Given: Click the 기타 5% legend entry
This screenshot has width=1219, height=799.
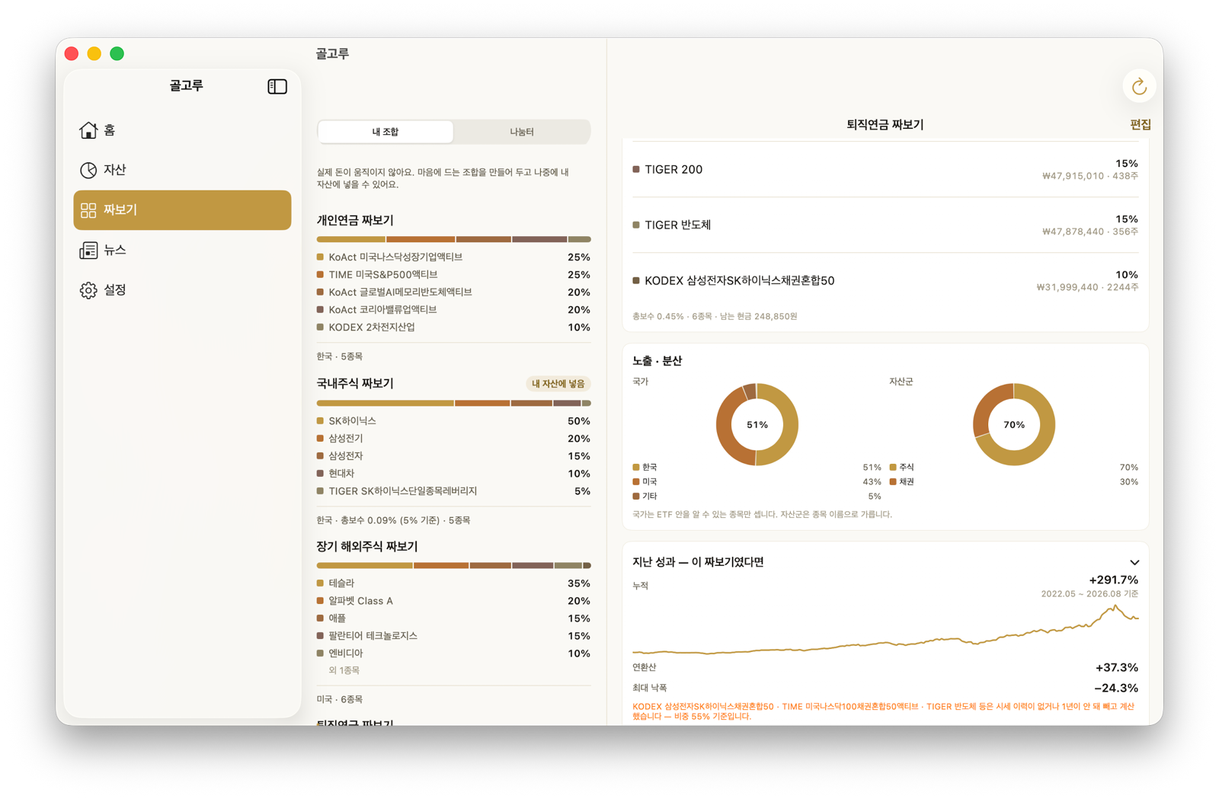Looking at the screenshot, I should (757, 497).
